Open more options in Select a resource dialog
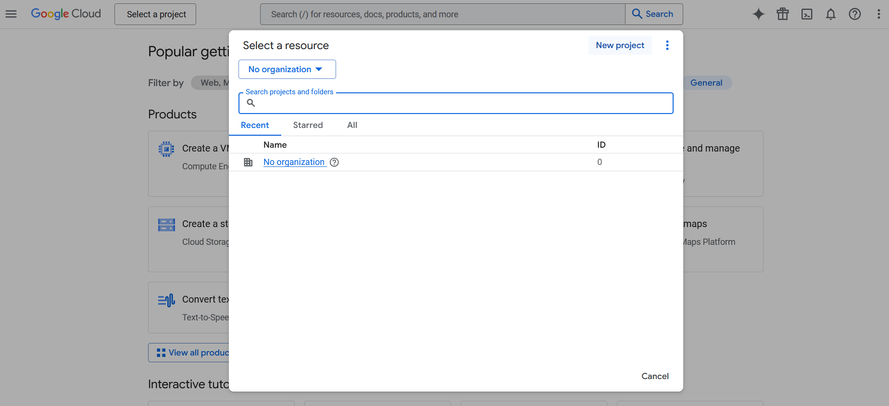Viewport: 889px width, 406px height. pos(667,45)
